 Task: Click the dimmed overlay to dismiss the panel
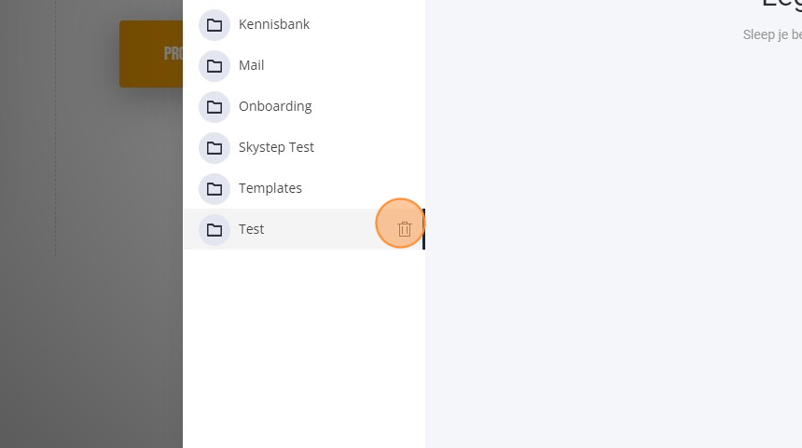91,306
